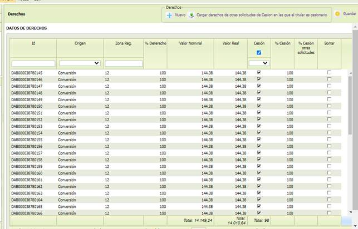Viewport: 358px width, 229px height.
Task: Click Cargar derechos de otras solicitudes link
Action: pyautogui.click(x=262, y=15)
